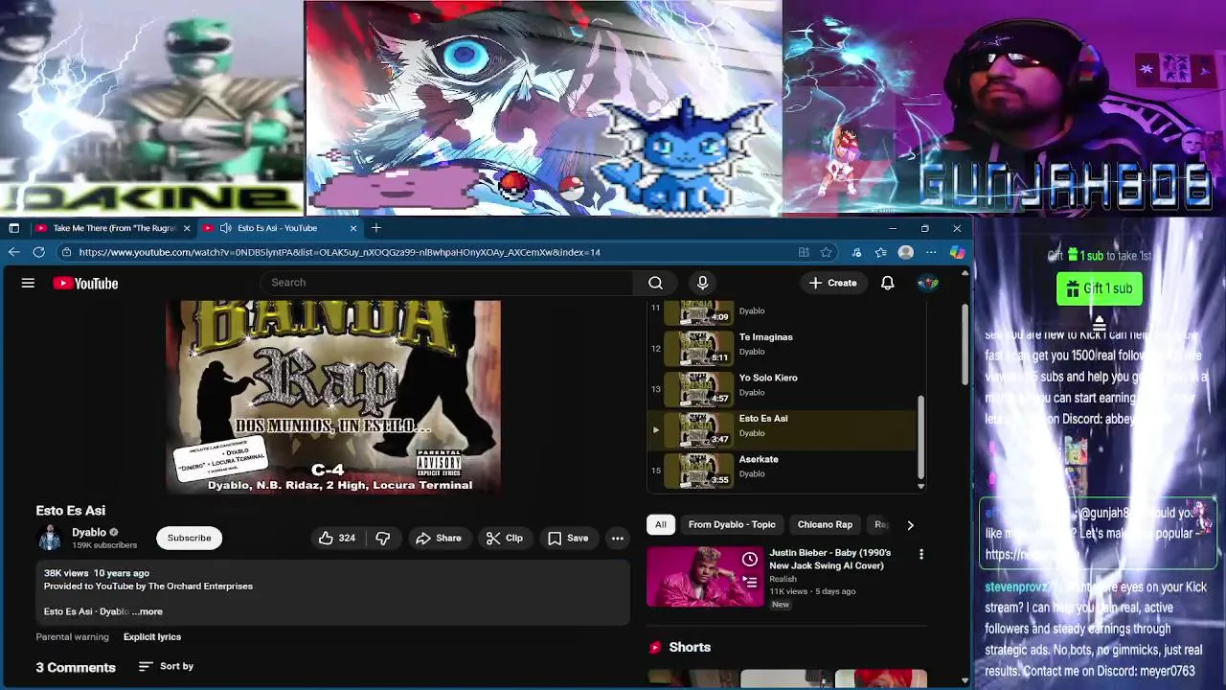Save the video to a playlist

567,538
